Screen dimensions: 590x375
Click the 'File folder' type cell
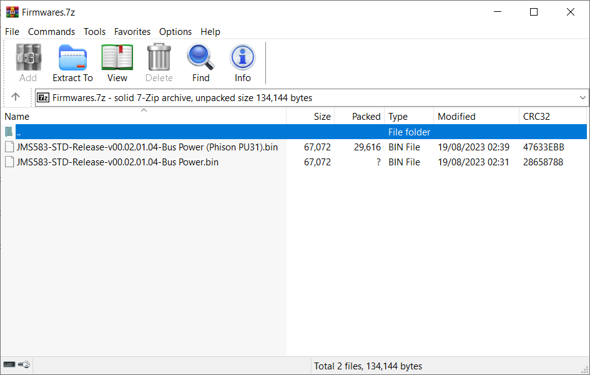tap(409, 132)
